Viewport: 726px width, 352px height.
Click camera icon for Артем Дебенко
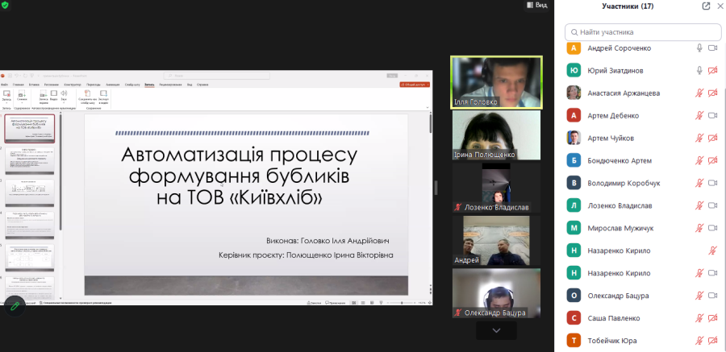click(x=713, y=116)
